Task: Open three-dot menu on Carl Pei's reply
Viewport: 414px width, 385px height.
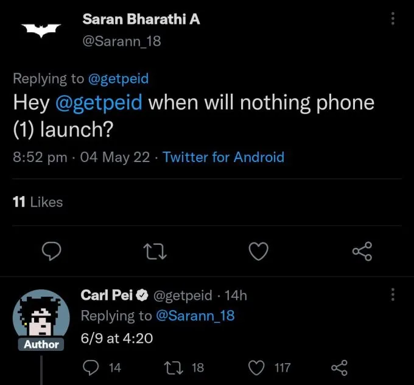Action: pyautogui.click(x=393, y=295)
